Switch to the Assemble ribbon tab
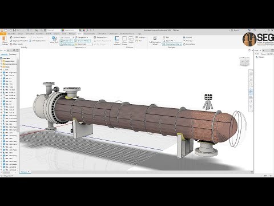Viewport: 274px width, 206px height. (x=11, y=34)
